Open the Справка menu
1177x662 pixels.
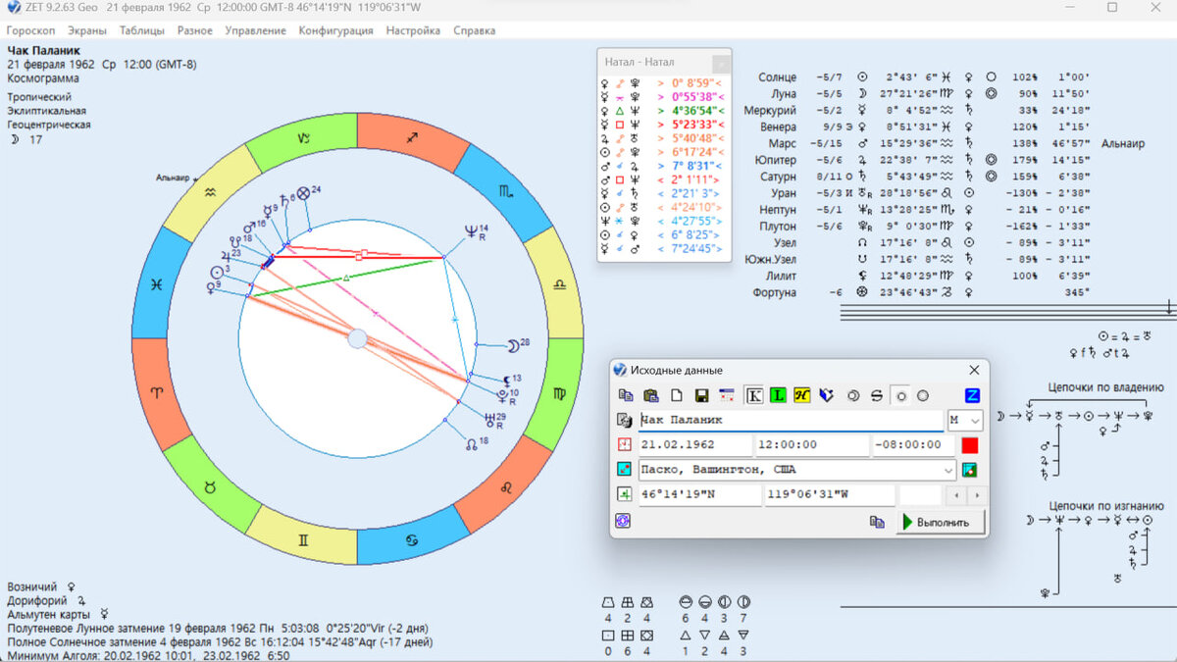[475, 30]
